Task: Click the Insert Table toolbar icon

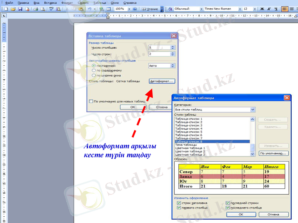Action: pyautogui.click(x=108, y=9)
